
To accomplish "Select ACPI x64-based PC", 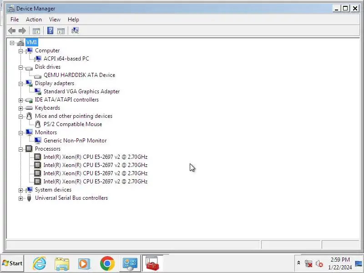I will 66,59.
